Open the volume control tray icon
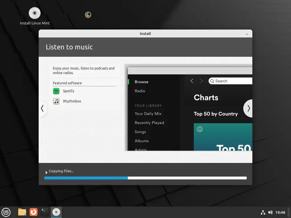This screenshot has width=291, height=218. (x=270, y=212)
